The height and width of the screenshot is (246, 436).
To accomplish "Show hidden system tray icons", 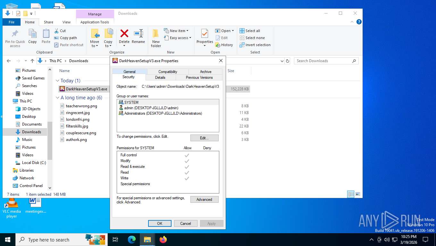I will click(x=372, y=239).
